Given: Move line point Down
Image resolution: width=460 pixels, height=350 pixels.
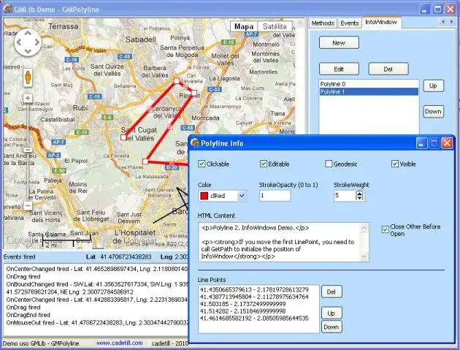Looking at the screenshot, I should click(331, 327).
